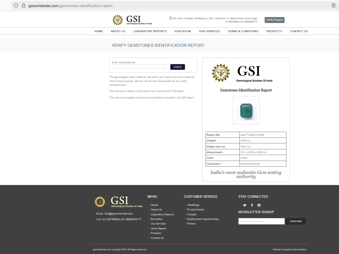Open footer About Us link
This screenshot has width=339, height=254.
pyautogui.click(x=156, y=210)
